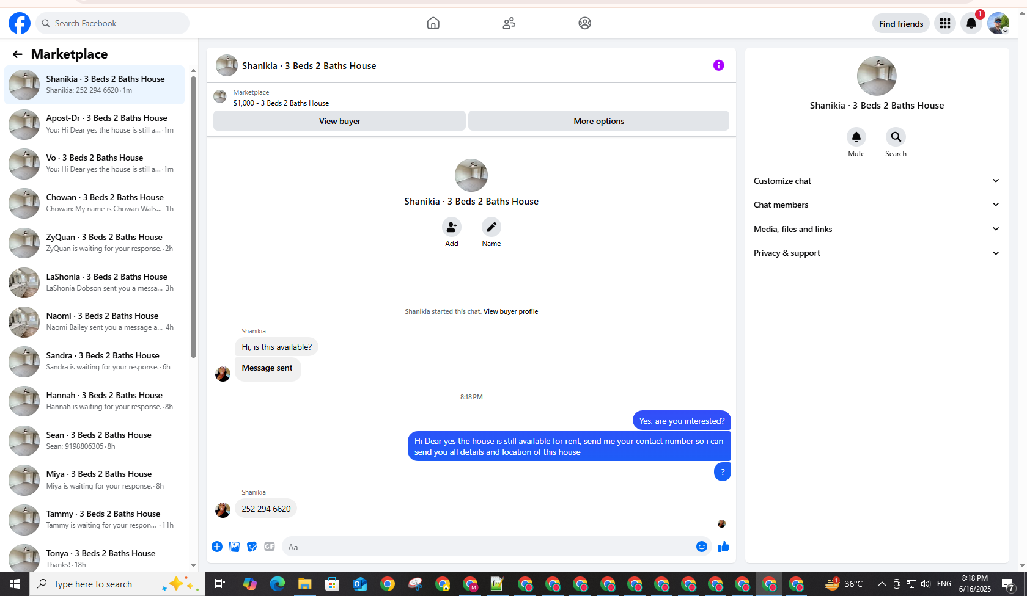Click View buyer button
Screen dimensions: 1027x596
tap(339, 121)
